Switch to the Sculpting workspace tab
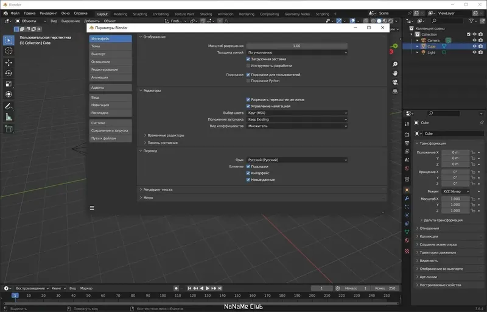Viewport: 487px width, 312px height. (139, 13)
